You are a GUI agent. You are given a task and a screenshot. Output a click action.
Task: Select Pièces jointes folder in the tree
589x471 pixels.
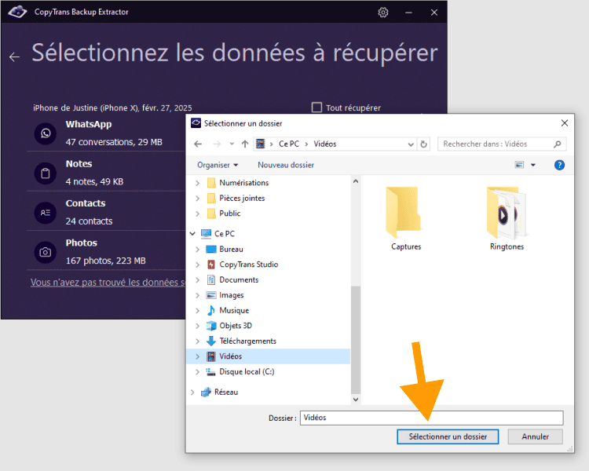coord(242,198)
